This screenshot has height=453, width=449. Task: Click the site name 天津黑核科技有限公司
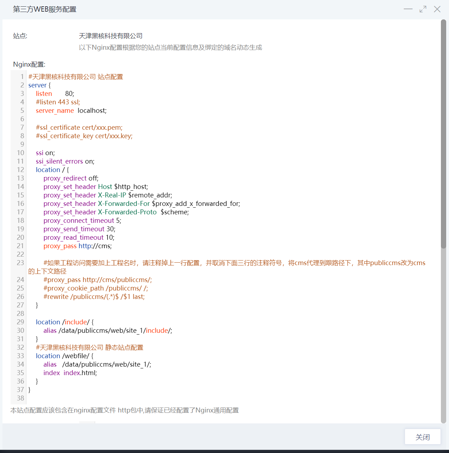point(111,36)
